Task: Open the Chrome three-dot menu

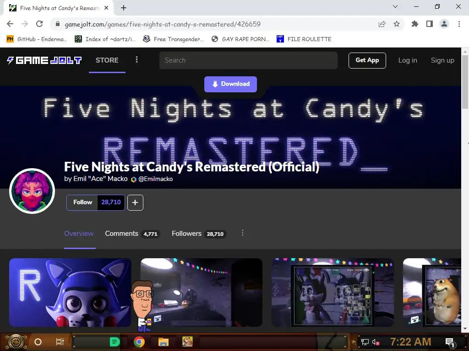Action: [459, 24]
